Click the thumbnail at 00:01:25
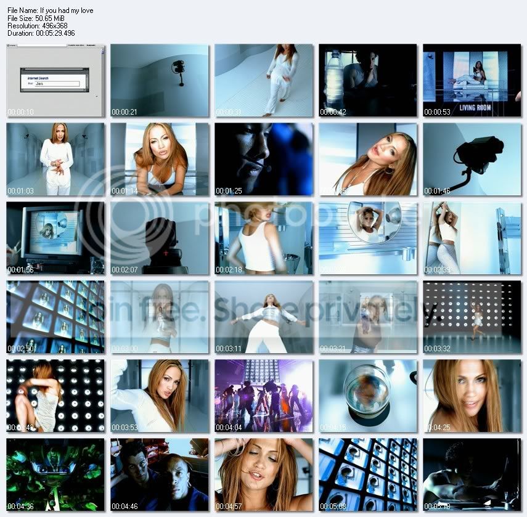 pos(264,159)
